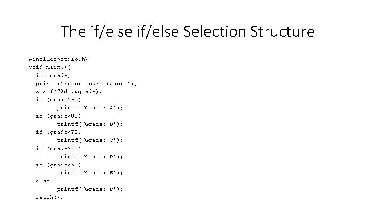The height and width of the screenshot is (211, 376).
Task: Click the if (grade>90) condition
Action: click(58, 99)
